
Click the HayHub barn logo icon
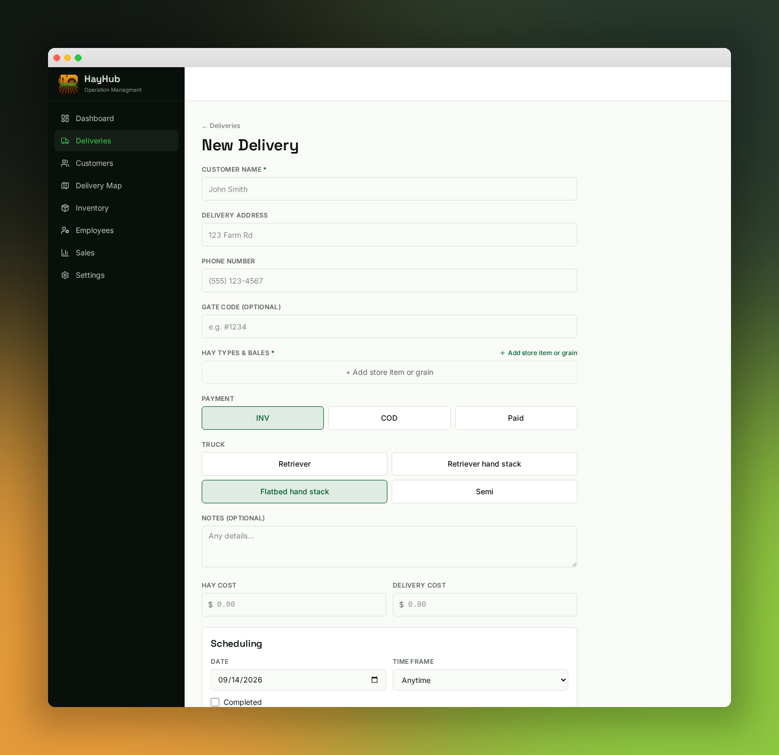coord(68,84)
